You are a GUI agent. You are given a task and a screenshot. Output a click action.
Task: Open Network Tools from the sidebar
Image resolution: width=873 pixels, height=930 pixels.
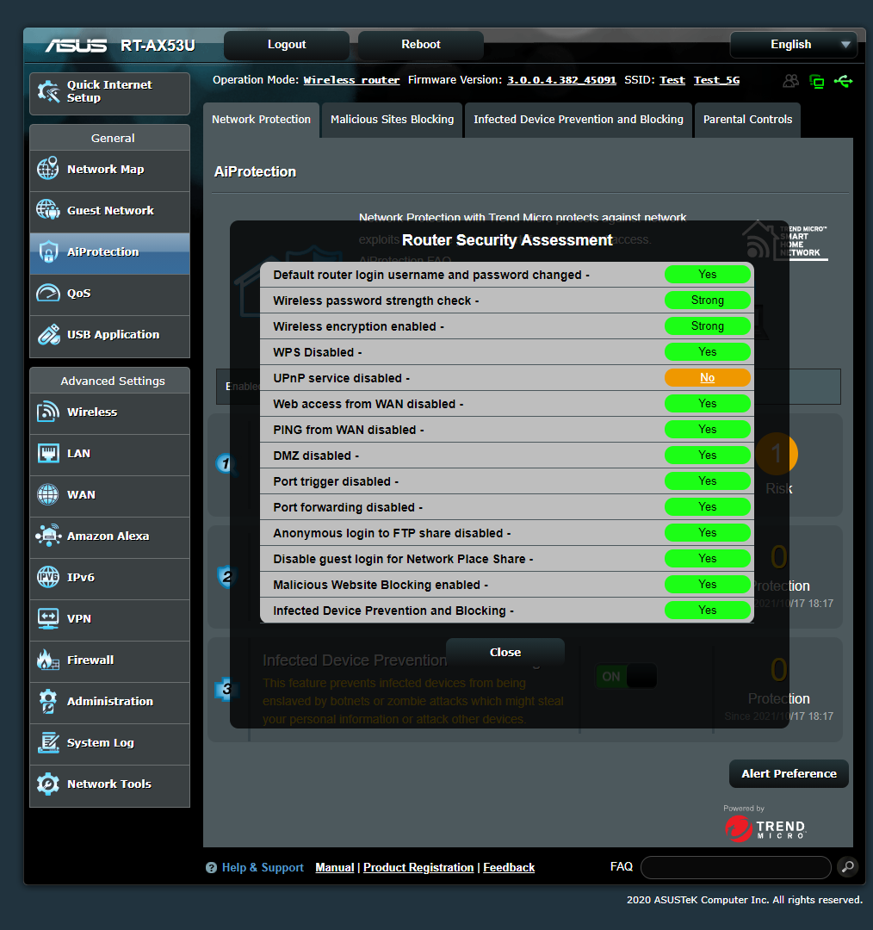(109, 784)
